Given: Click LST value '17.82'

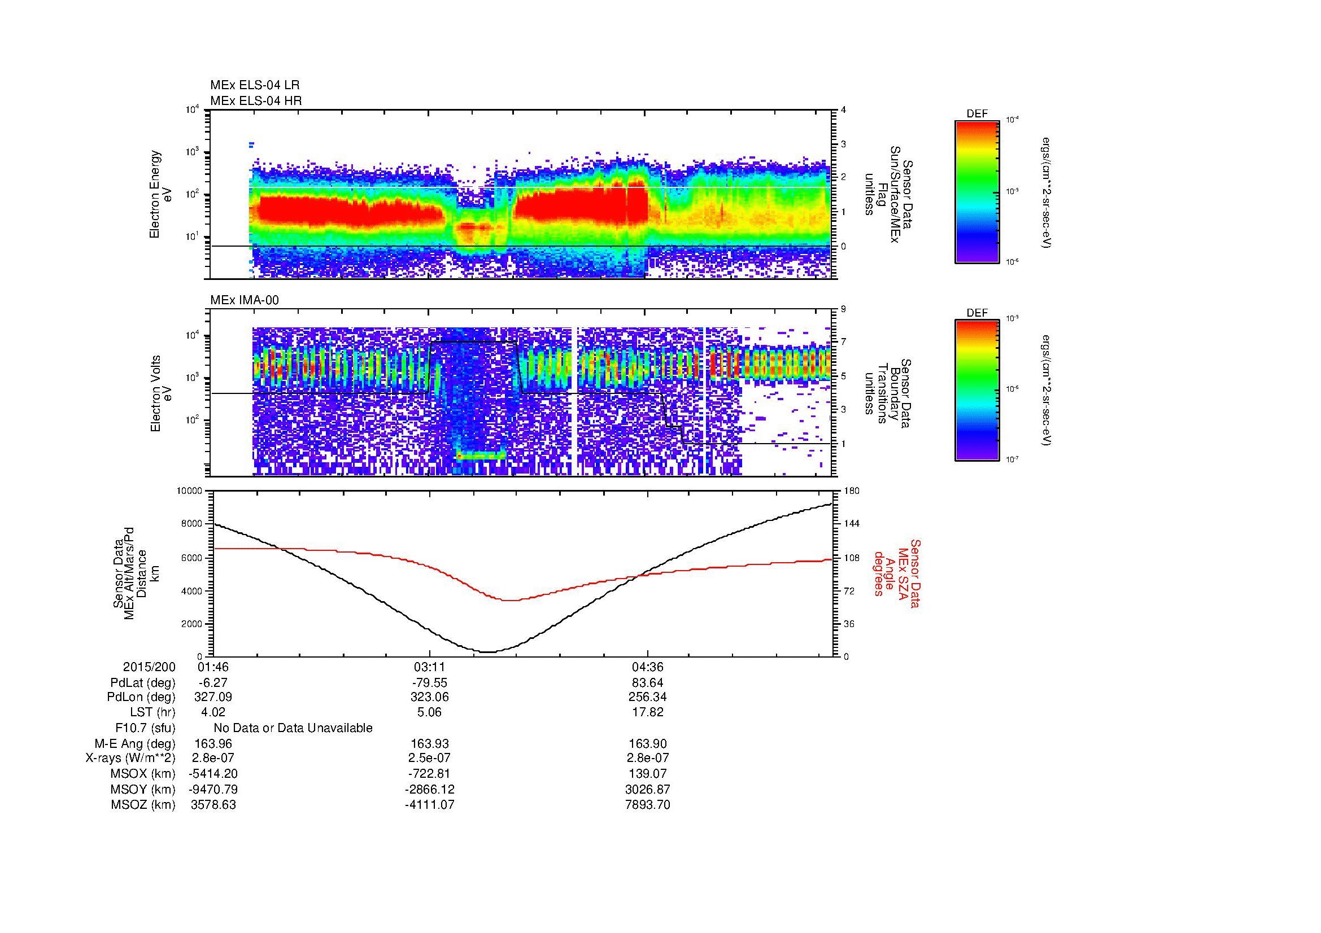Looking at the screenshot, I should (648, 712).
